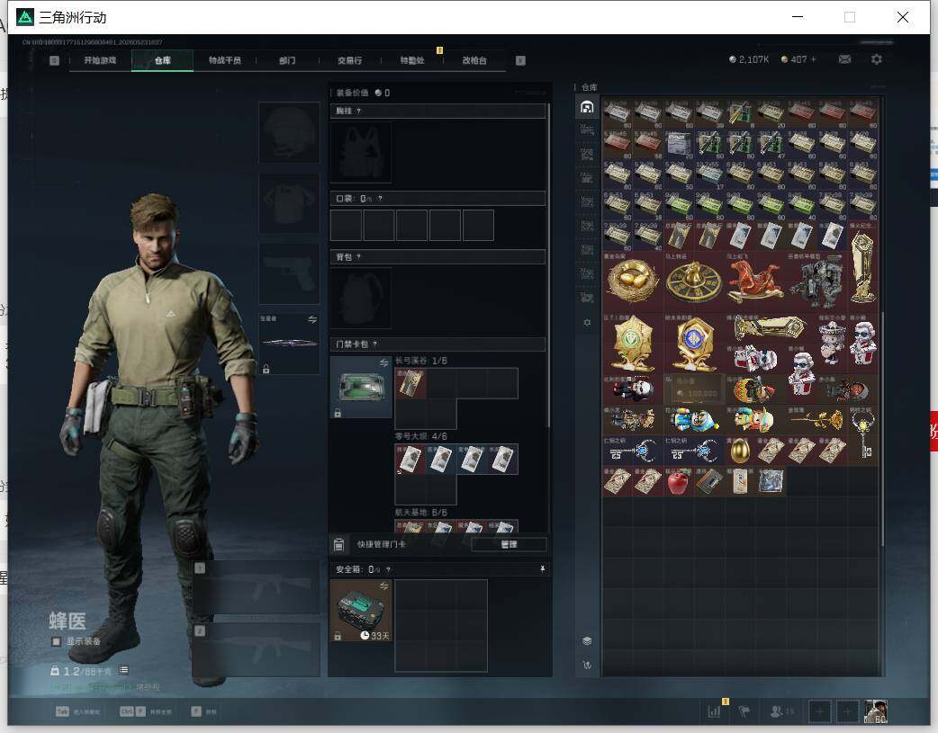Viewport: 938px width, 733px height.
Task: Open help tooltip next to 口袋
Action: tap(380, 199)
